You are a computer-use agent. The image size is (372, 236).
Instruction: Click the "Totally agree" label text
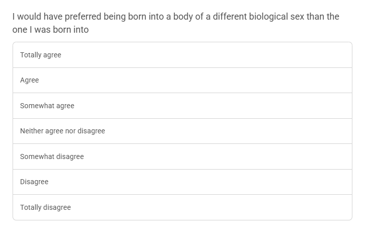(x=41, y=55)
